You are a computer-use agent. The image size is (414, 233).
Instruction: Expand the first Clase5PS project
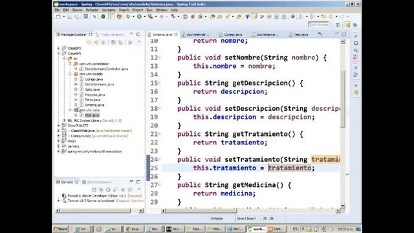click(x=59, y=49)
